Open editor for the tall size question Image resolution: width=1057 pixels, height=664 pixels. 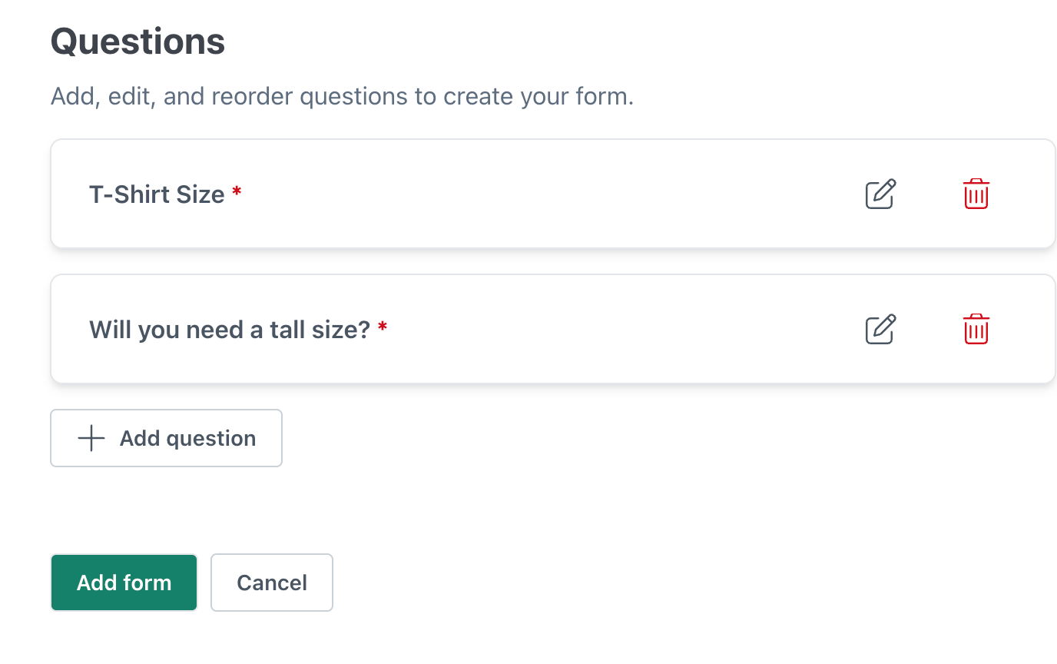(x=880, y=330)
